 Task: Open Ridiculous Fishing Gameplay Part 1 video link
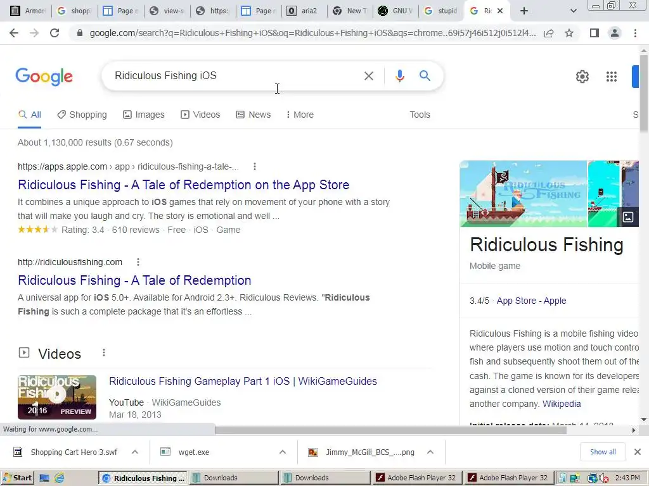click(x=243, y=381)
